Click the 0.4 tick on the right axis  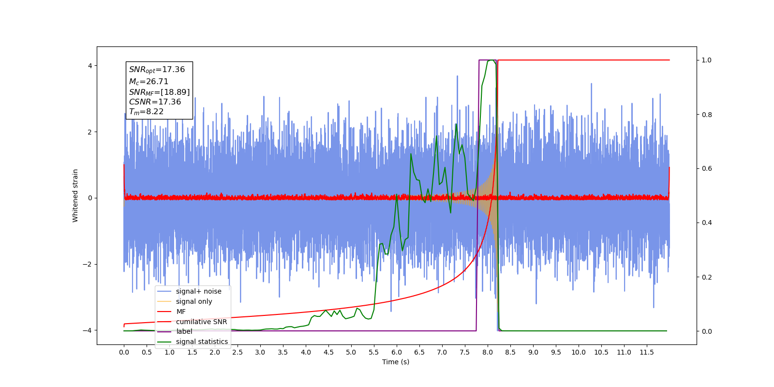click(707, 223)
